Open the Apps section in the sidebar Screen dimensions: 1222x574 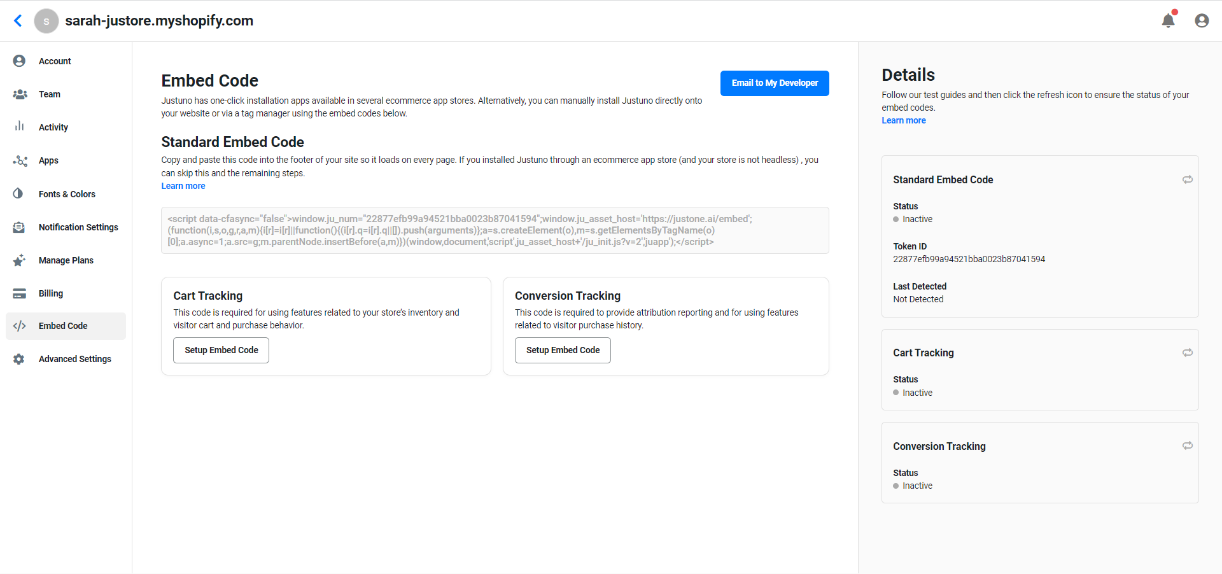(x=49, y=160)
